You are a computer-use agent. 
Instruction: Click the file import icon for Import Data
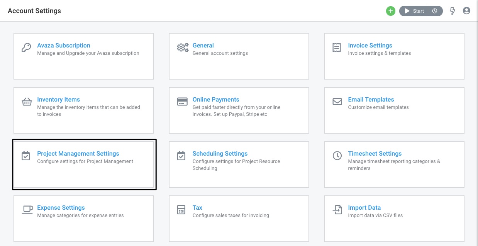(337, 210)
